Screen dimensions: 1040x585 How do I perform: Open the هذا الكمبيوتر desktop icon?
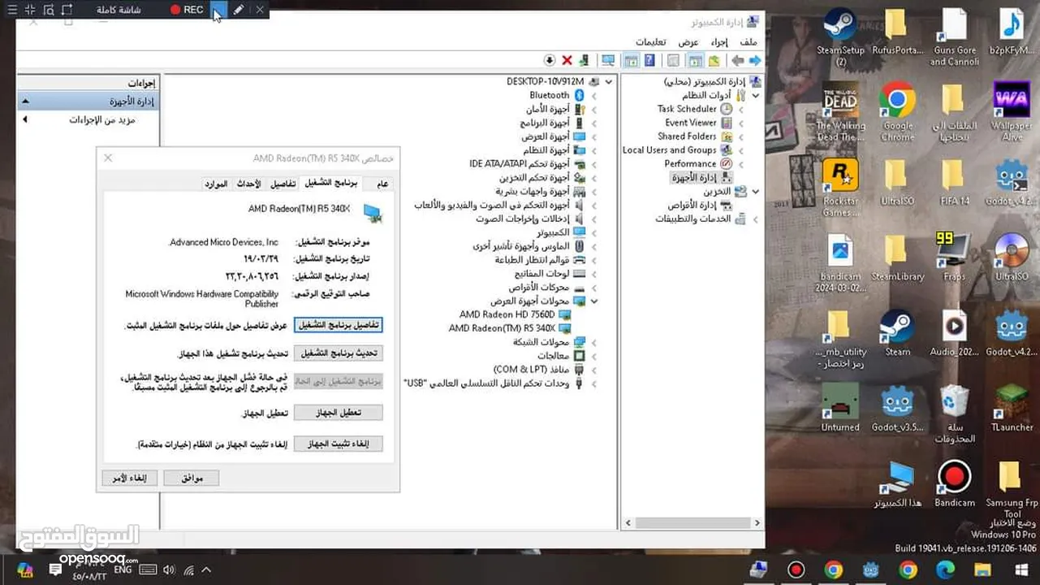click(x=897, y=483)
